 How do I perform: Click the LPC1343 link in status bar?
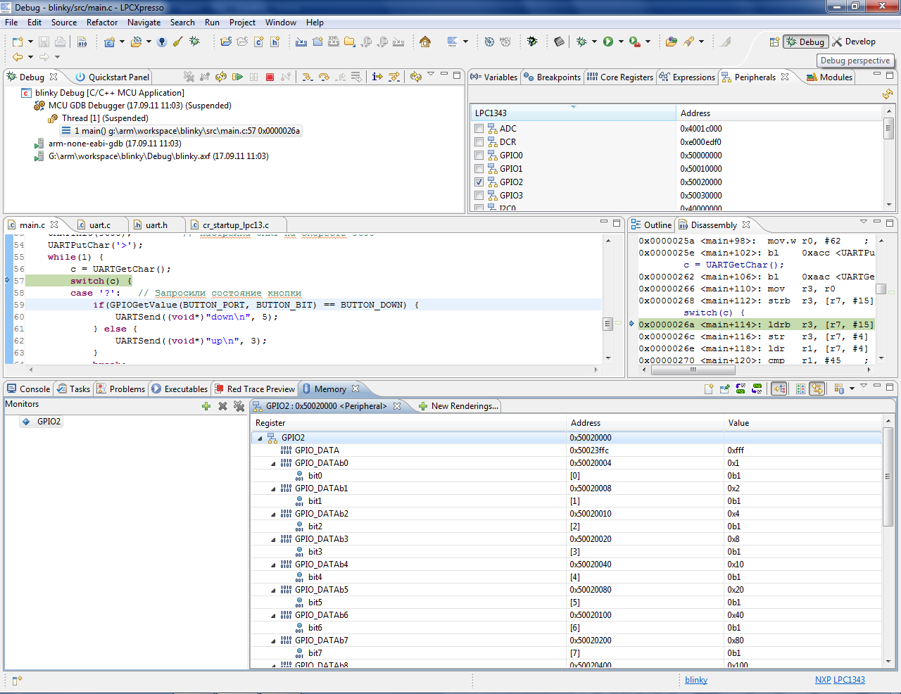coord(849,680)
